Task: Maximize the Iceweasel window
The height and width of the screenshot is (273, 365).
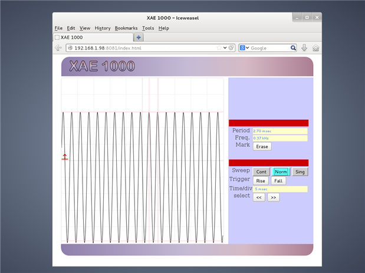Action: click(x=307, y=18)
